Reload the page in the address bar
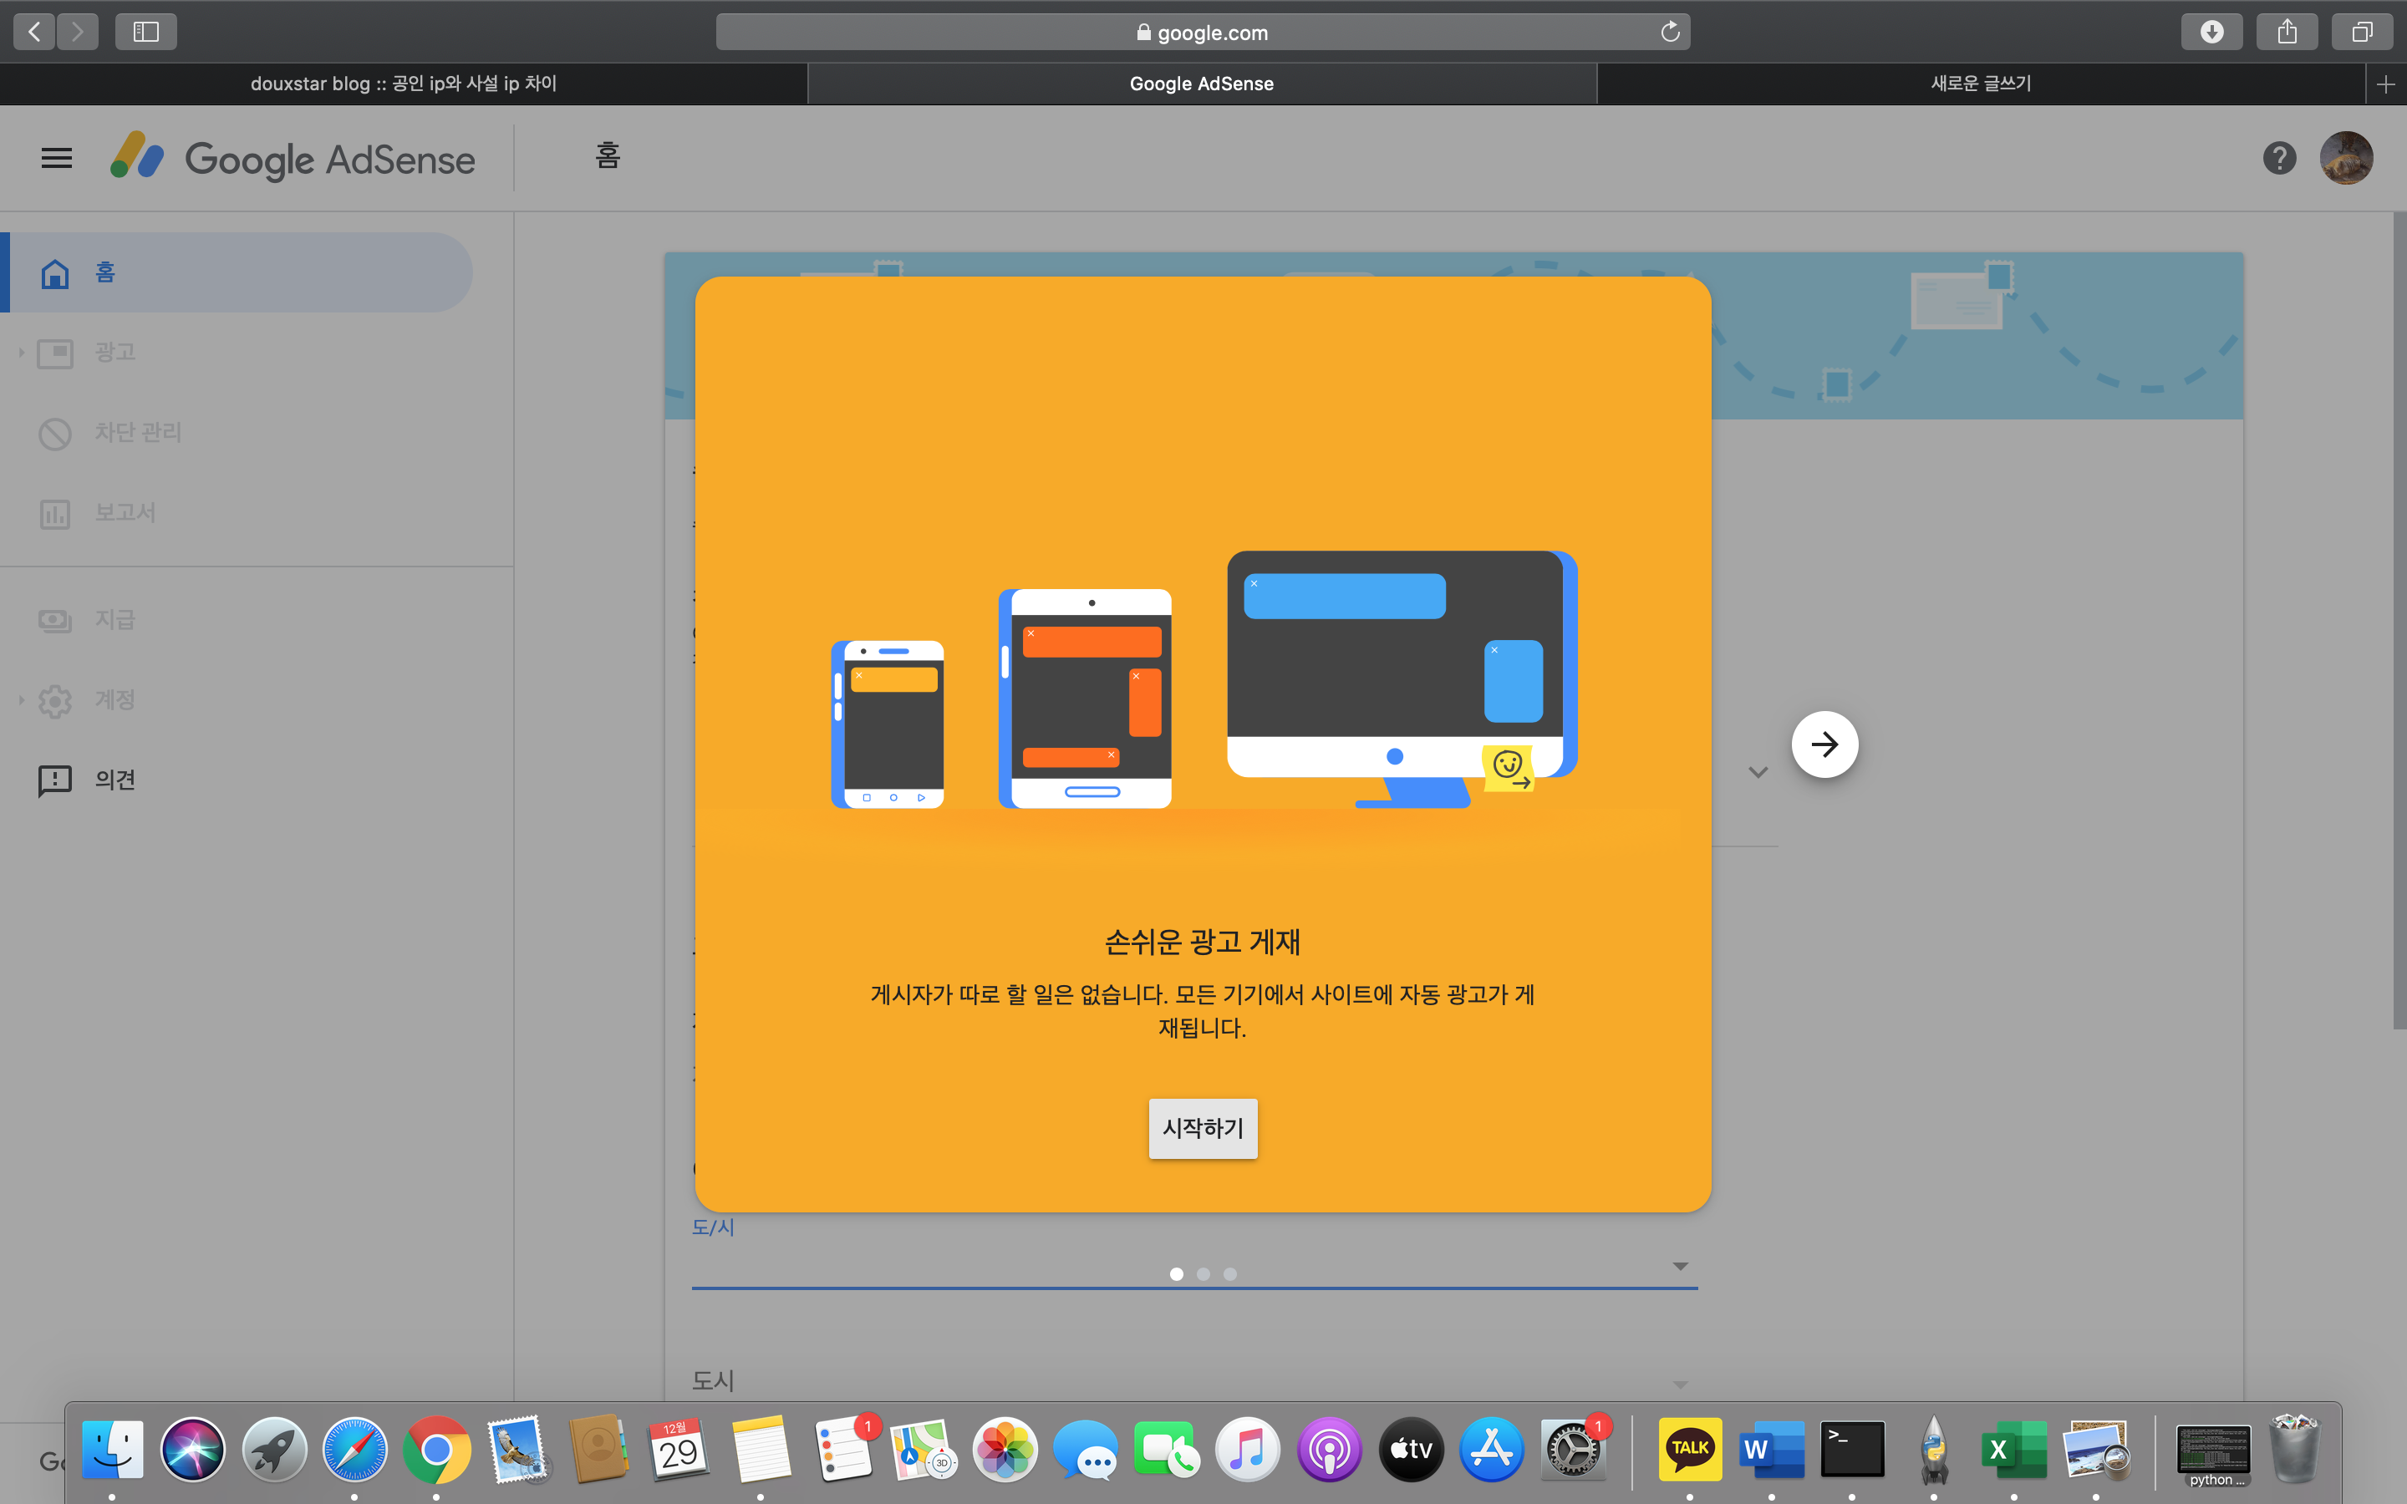 1670,32
